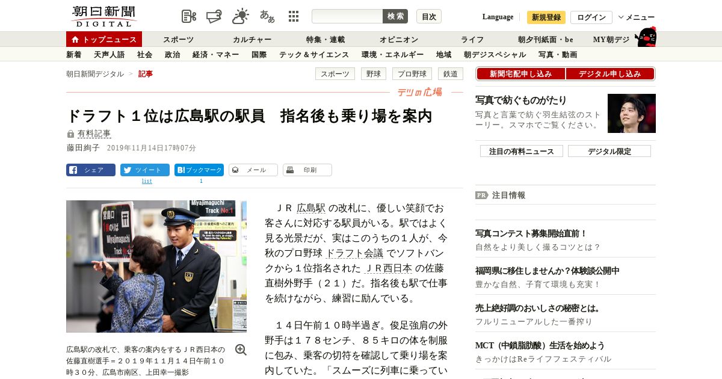Open the 目次 table of contents

(429, 16)
